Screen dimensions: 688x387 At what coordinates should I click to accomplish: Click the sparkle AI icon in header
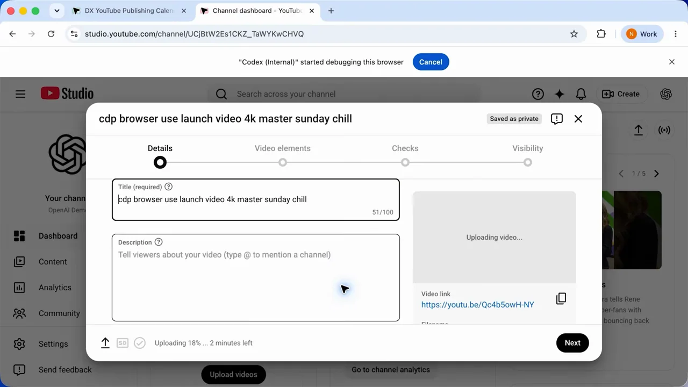pyautogui.click(x=560, y=94)
